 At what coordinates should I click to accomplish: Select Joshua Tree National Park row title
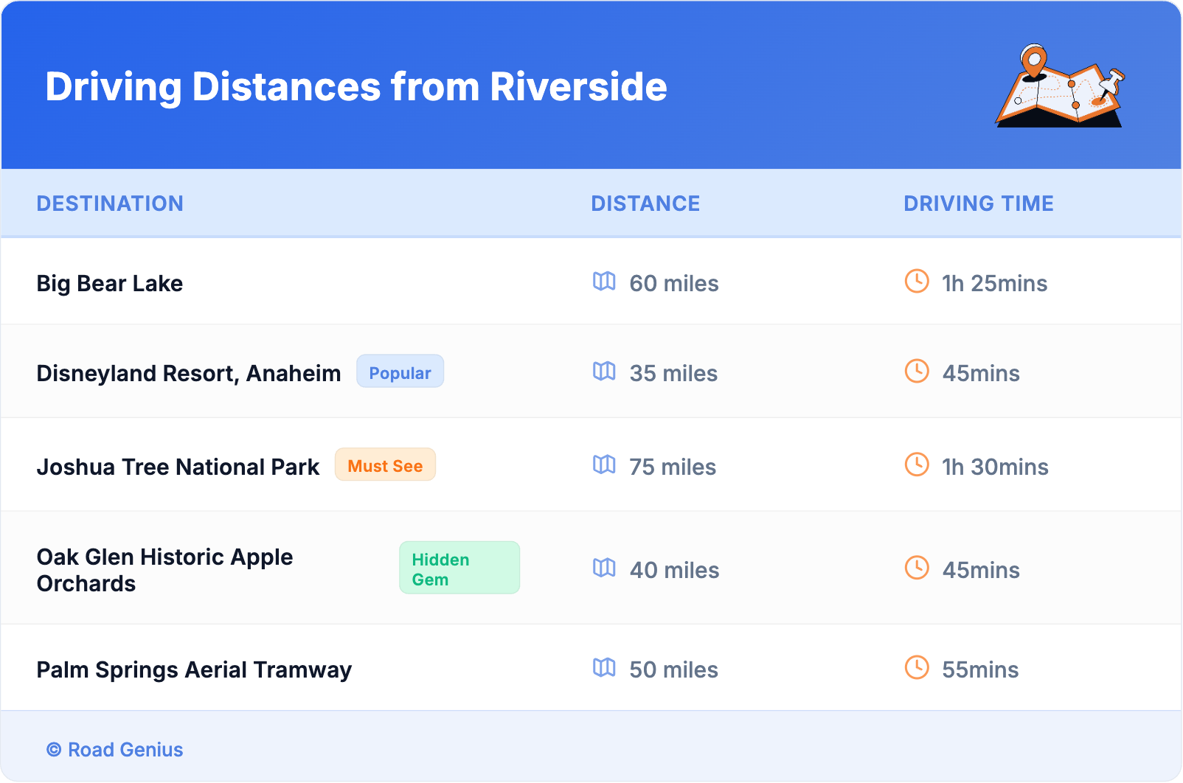click(178, 467)
